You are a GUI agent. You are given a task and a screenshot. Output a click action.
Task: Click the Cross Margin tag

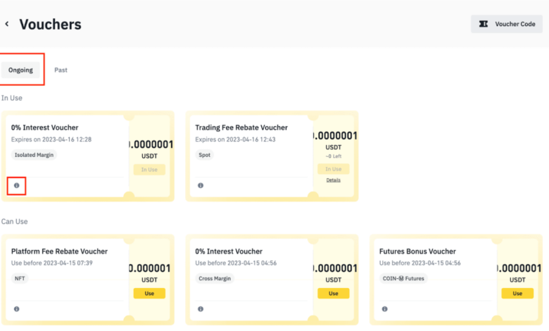tap(215, 278)
